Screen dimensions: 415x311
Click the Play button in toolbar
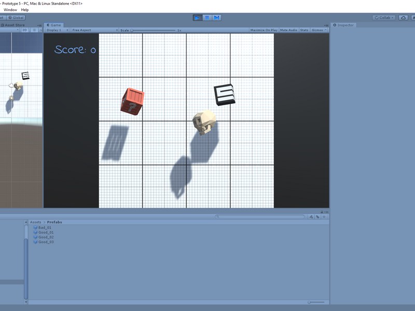[x=197, y=18]
